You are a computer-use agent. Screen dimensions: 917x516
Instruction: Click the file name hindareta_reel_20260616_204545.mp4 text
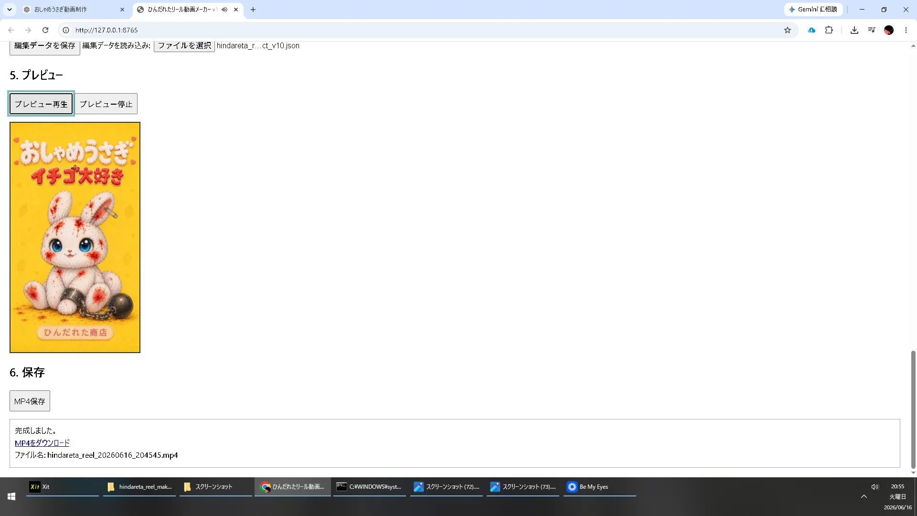tap(112, 455)
